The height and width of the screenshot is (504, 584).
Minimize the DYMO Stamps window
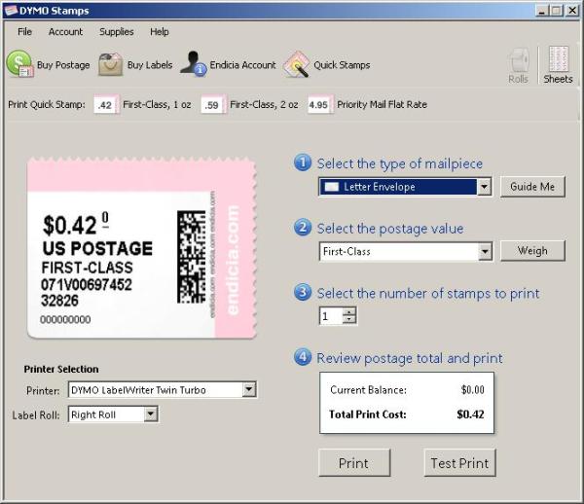coord(542,11)
